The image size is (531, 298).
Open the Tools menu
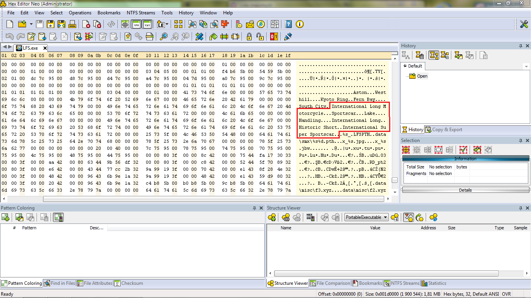(x=167, y=13)
